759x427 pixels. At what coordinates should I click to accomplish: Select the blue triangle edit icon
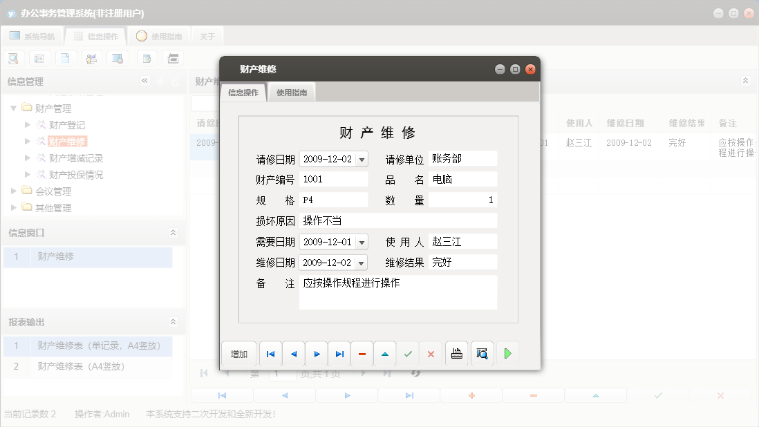pyautogui.click(x=384, y=353)
